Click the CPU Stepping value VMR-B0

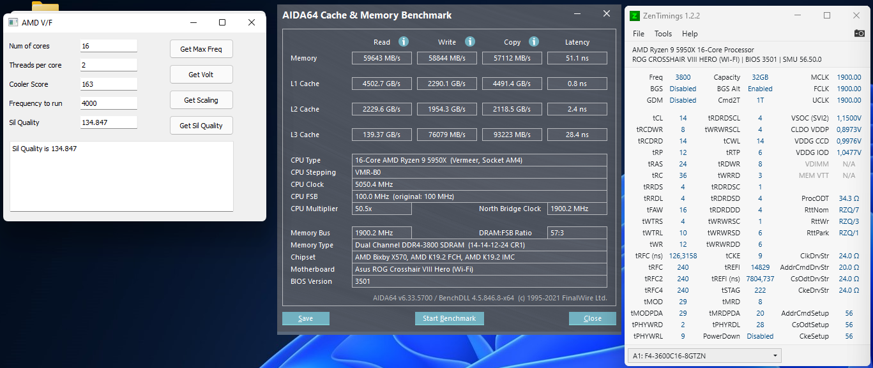coord(480,172)
